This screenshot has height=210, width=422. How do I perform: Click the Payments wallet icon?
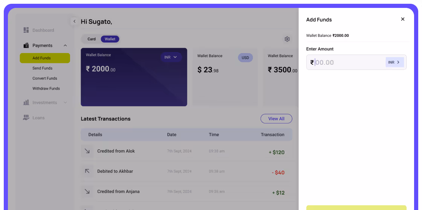pyautogui.click(x=26, y=46)
